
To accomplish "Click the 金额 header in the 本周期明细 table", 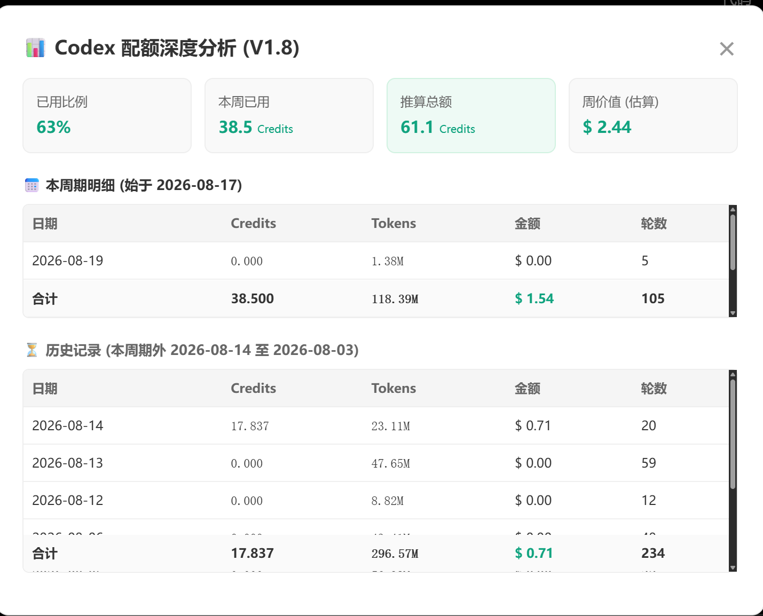I will click(528, 224).
